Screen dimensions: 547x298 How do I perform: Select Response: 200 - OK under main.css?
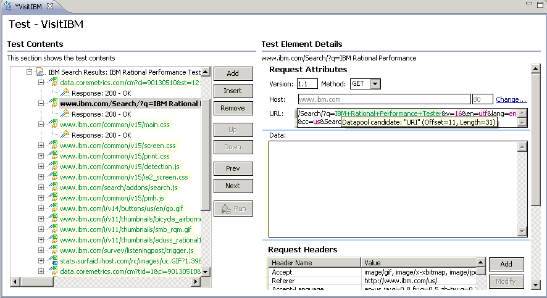coord(101,135)
